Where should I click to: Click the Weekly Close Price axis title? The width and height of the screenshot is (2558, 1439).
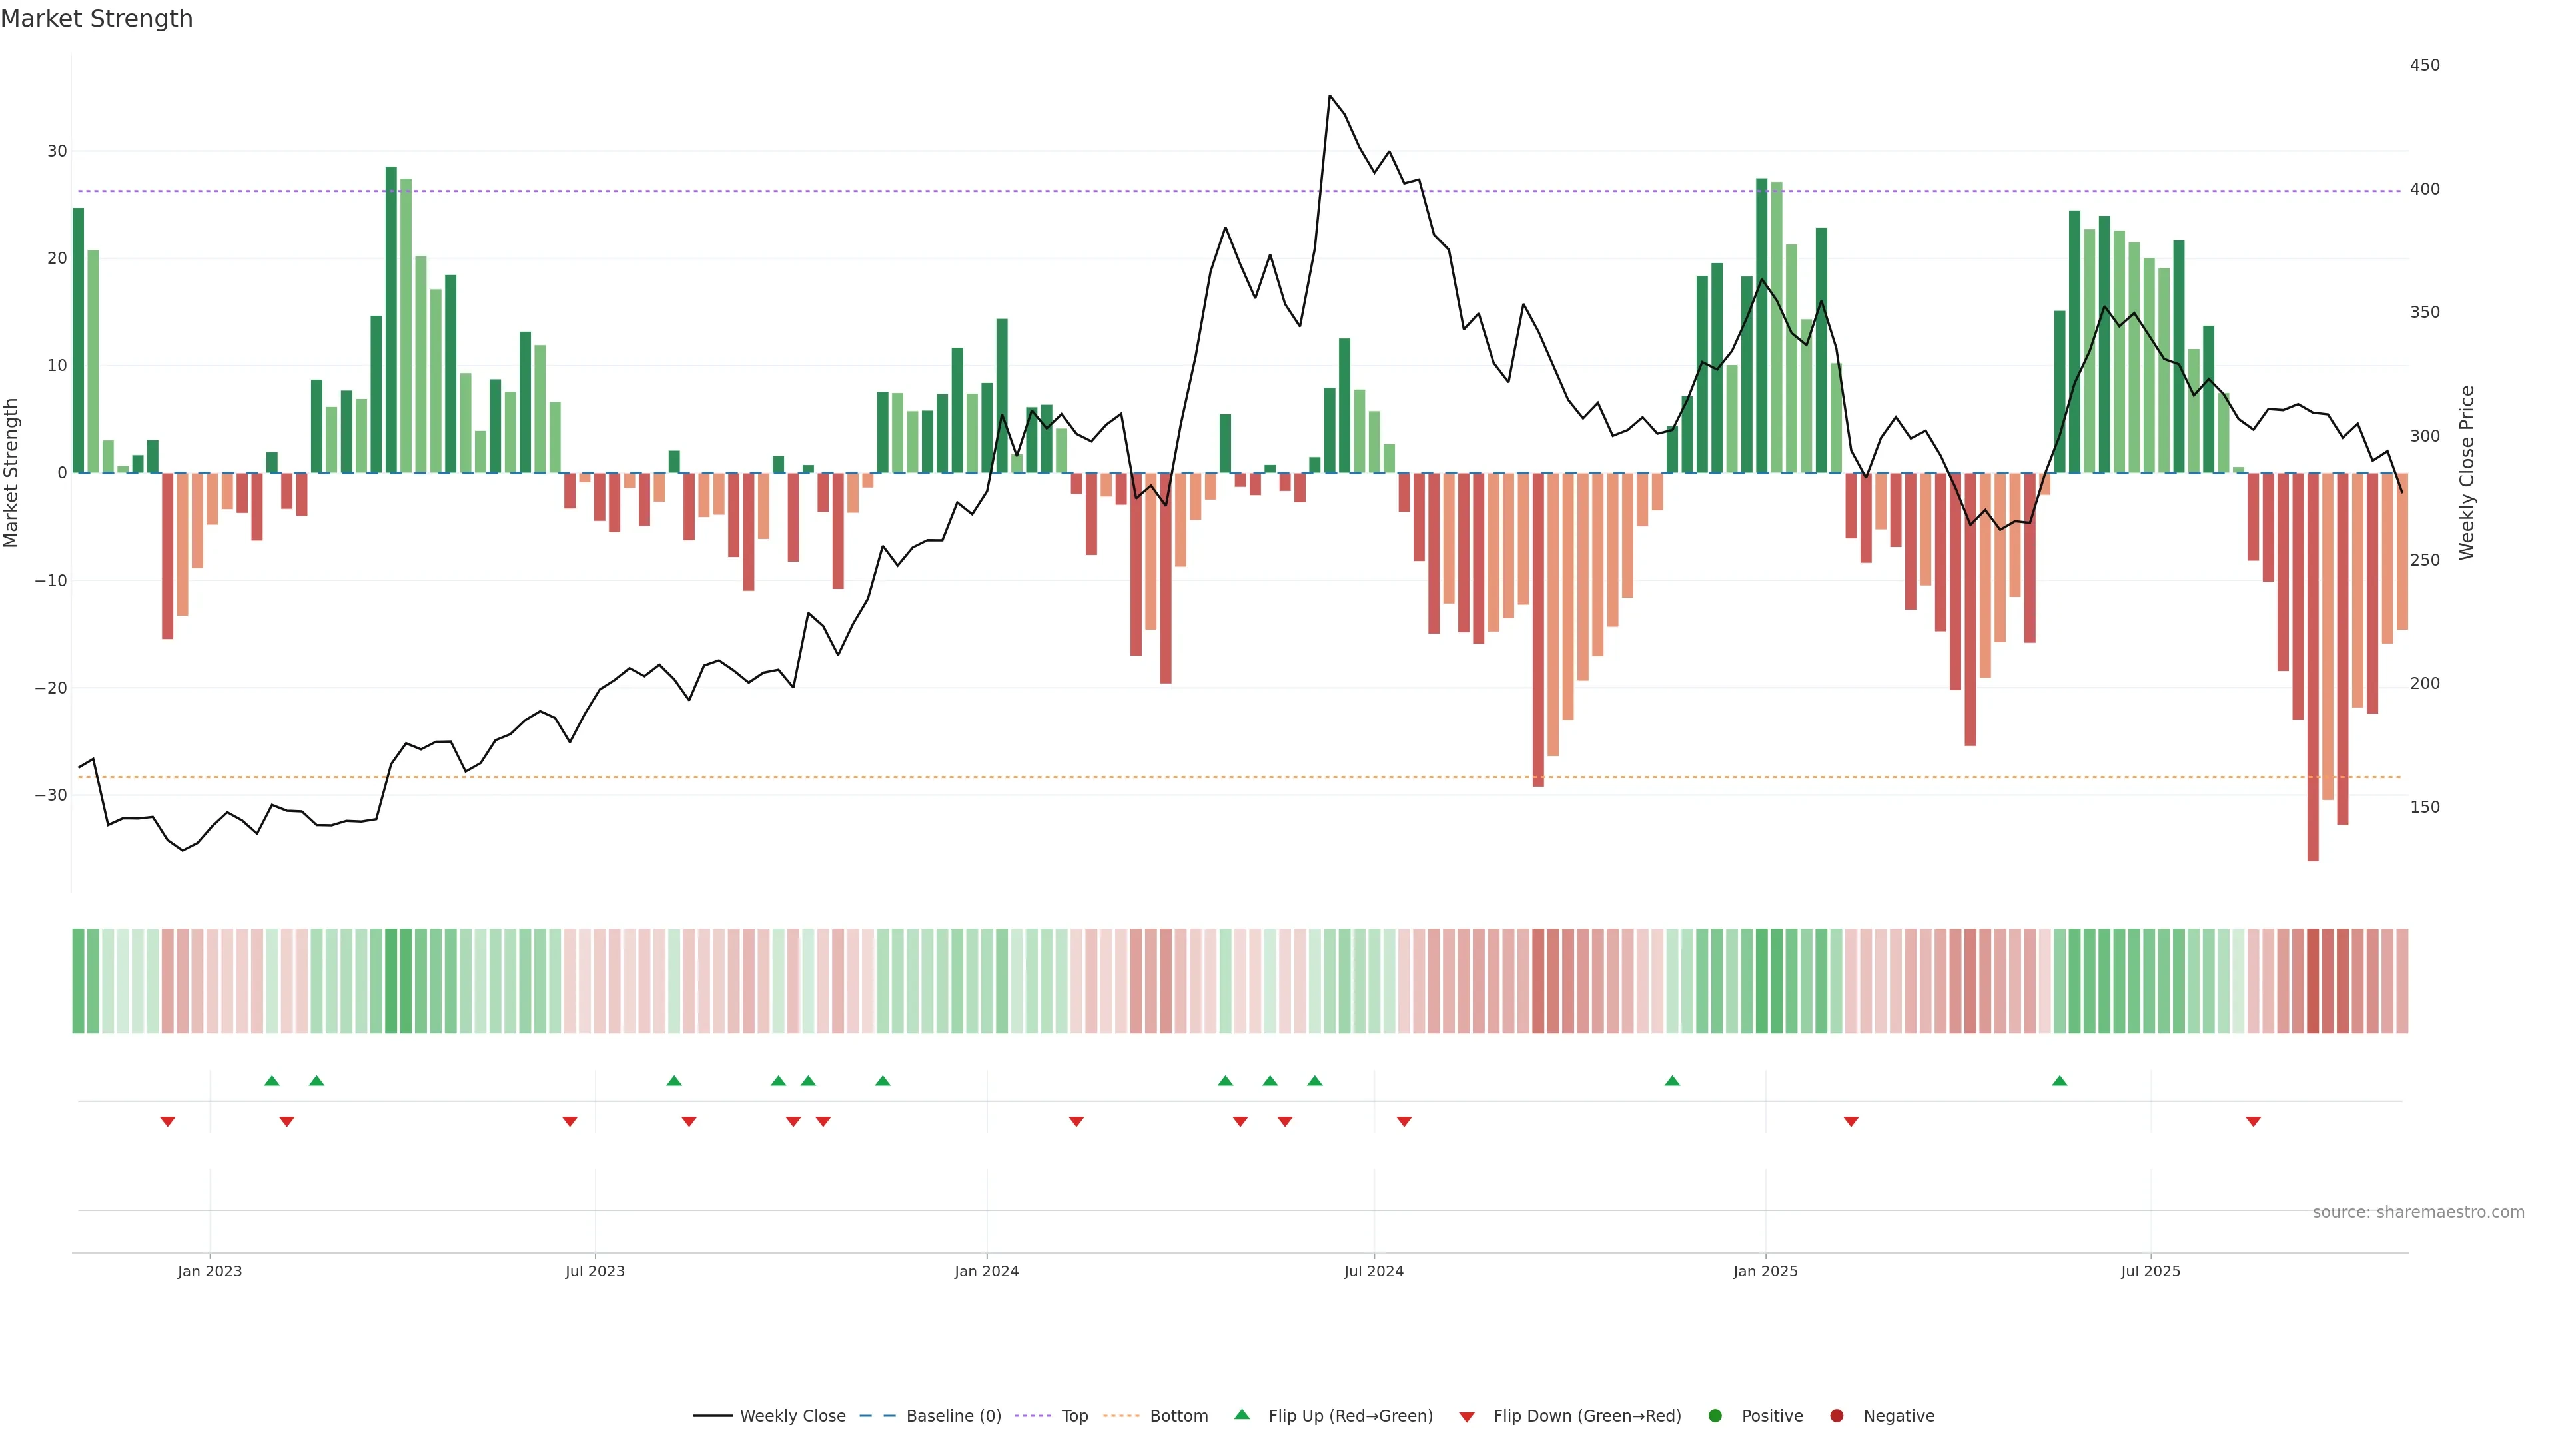[x=2467, y=473]
